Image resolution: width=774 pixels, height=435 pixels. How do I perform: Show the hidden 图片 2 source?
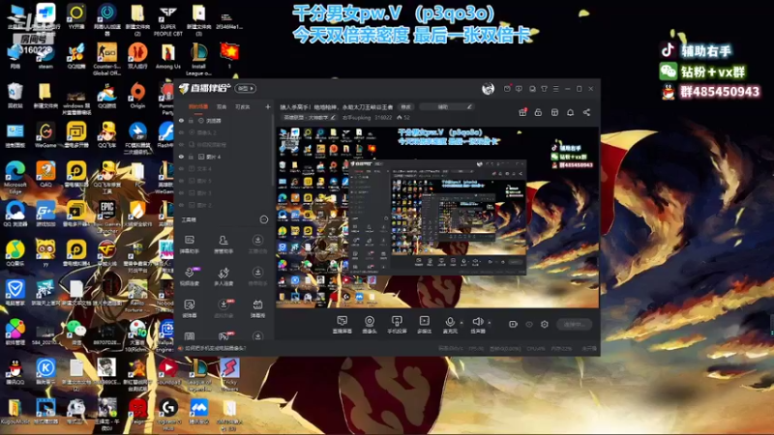181,205
